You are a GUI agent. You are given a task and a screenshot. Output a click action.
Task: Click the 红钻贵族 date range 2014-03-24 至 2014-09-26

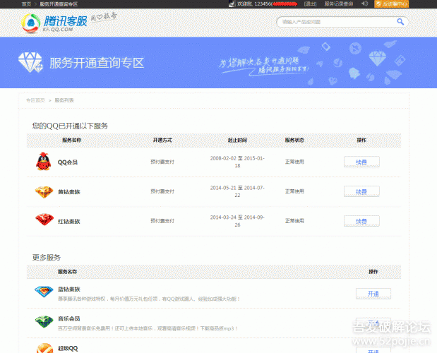tap(237, 221)
